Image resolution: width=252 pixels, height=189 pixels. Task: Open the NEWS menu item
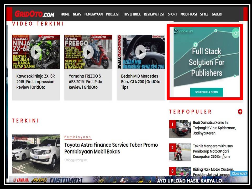[x=77, y=14]
